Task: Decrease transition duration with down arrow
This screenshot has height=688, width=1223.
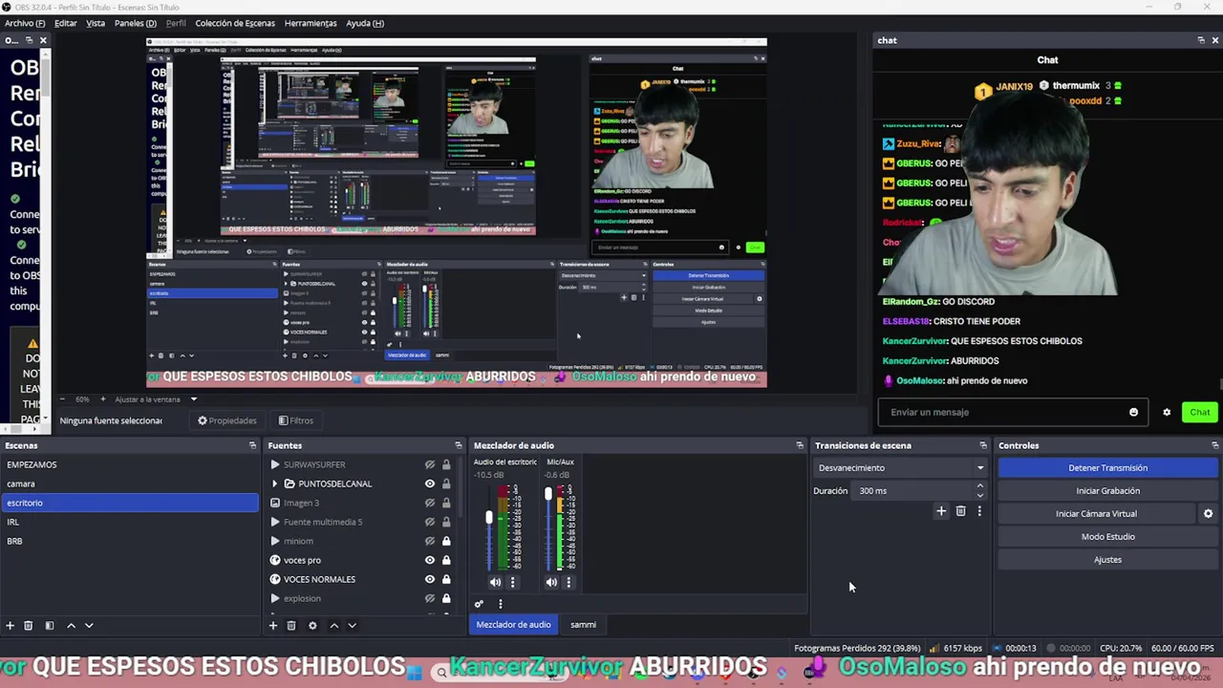Action: pos(979,495)
